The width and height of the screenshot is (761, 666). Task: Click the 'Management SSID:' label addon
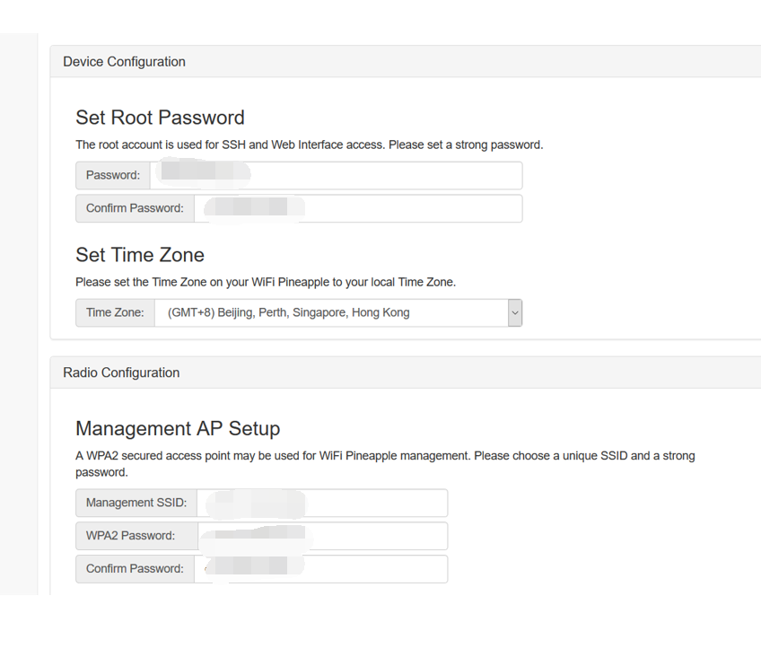pos(136,503)
